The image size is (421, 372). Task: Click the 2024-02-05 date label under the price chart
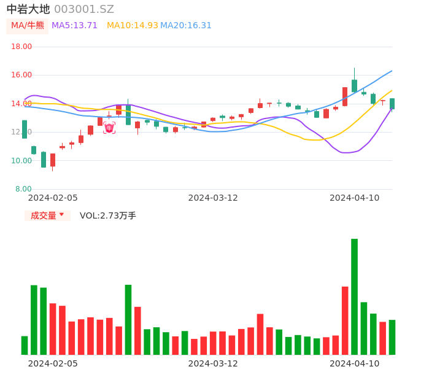point(53,198)
